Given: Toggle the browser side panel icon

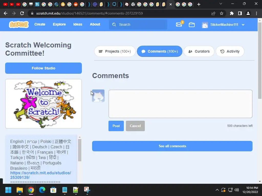Looking at the screenshot, I should click(x=240, y=13).
